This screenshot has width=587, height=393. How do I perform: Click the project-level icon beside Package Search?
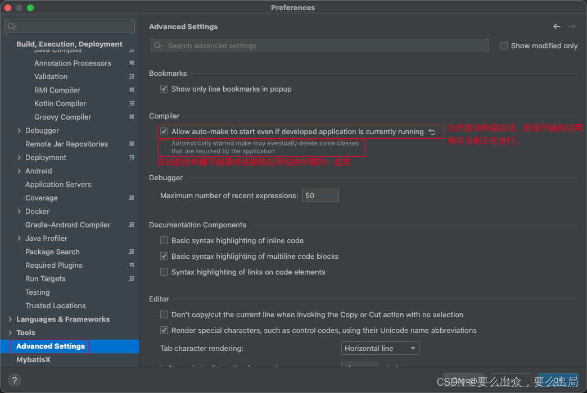point(132,252)
